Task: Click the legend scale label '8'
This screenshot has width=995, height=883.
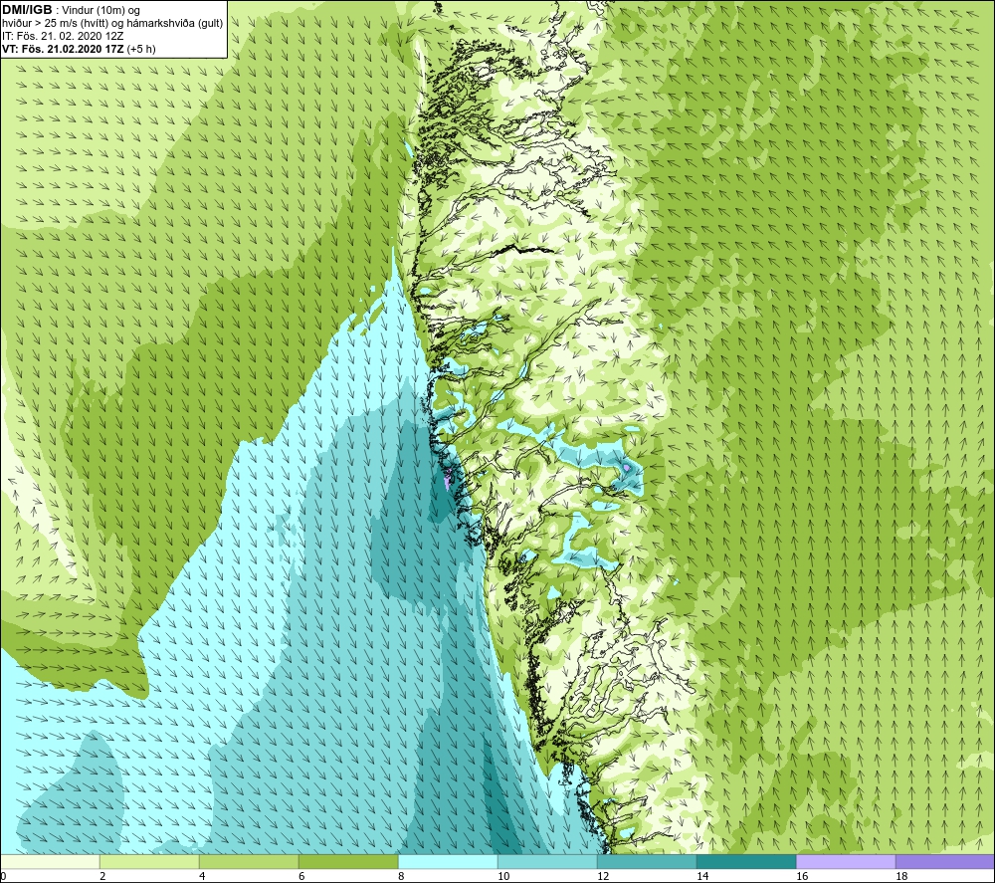Action: click(x=401, y=877)
